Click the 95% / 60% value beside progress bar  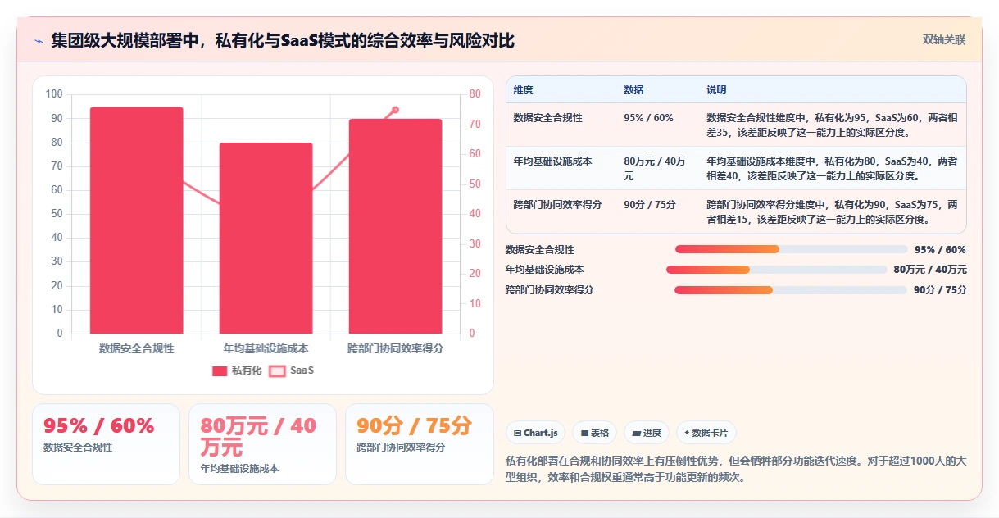click(x=940, y=250)
